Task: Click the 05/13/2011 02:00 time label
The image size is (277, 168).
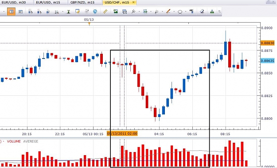Action: point(122,133)
